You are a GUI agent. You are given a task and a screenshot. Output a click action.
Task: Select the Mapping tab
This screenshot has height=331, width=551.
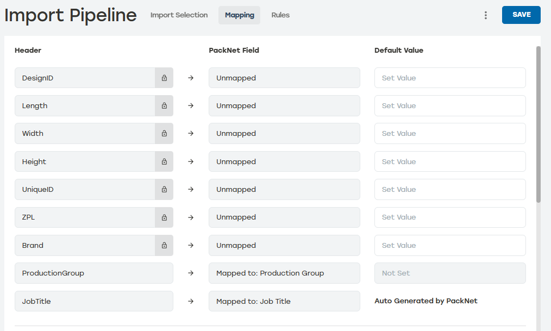pyautogui.click(x=239, y=15)
